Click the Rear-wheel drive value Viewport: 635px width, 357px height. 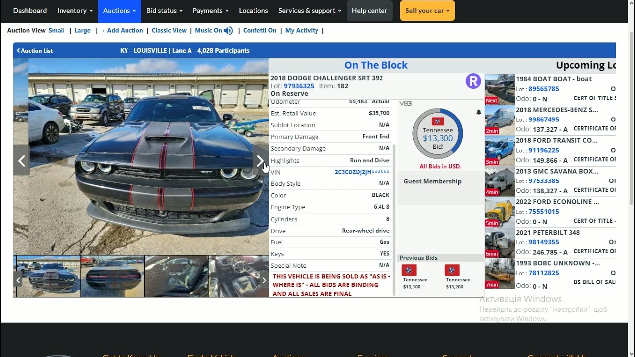tap(366, 231)
